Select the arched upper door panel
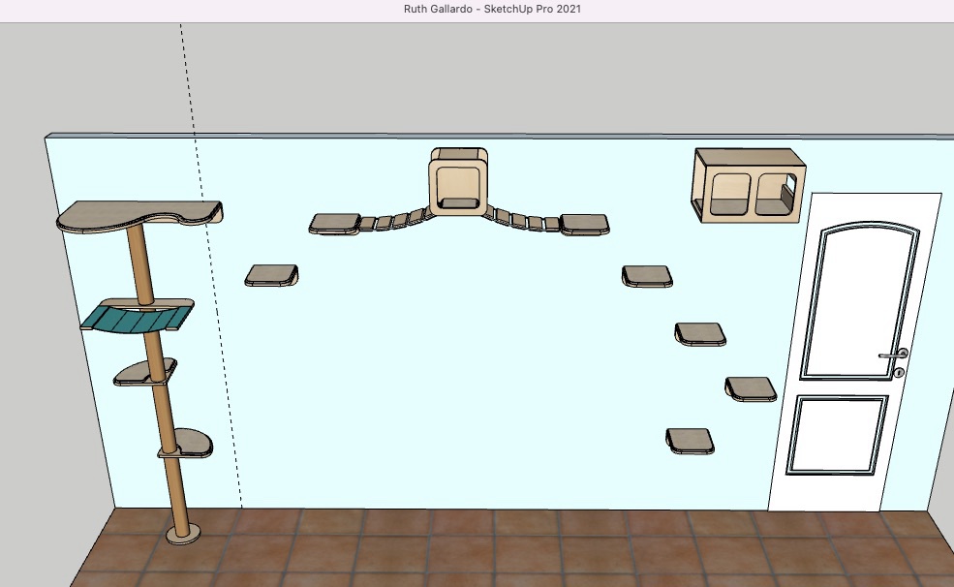Image resolution: width=954 pixels, height=587 pixels. [x=859, y=301]
